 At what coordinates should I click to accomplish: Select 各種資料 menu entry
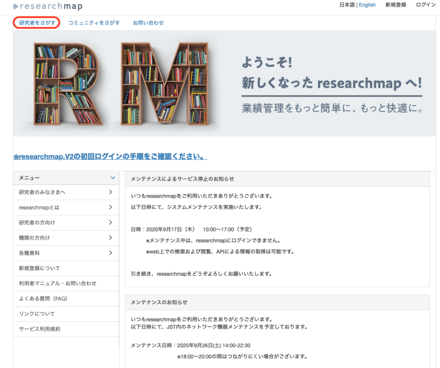tap(66, 253)
